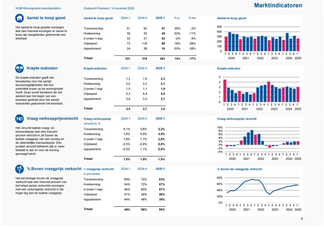Click the 2025-1 column header in Aantal table
324x229 pixels.
click(x=160, y=18)
